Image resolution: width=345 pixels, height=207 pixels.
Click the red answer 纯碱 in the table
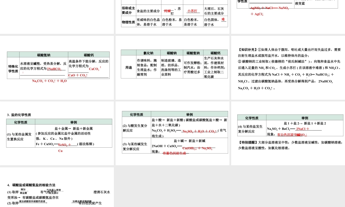167,10
